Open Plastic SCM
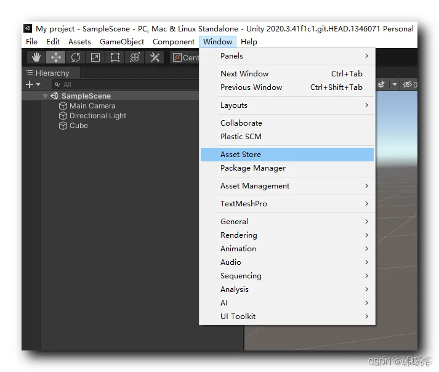The image size is (439, 372). (288, 137)
